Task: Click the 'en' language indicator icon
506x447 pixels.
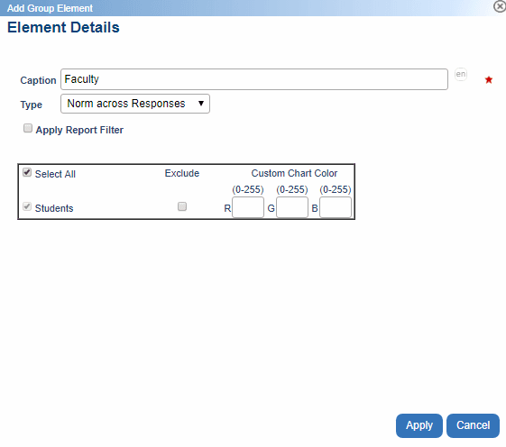Action: [461, 75]
